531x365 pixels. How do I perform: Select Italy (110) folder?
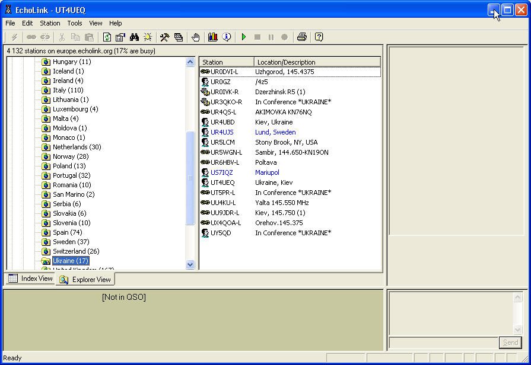[68, 90]
